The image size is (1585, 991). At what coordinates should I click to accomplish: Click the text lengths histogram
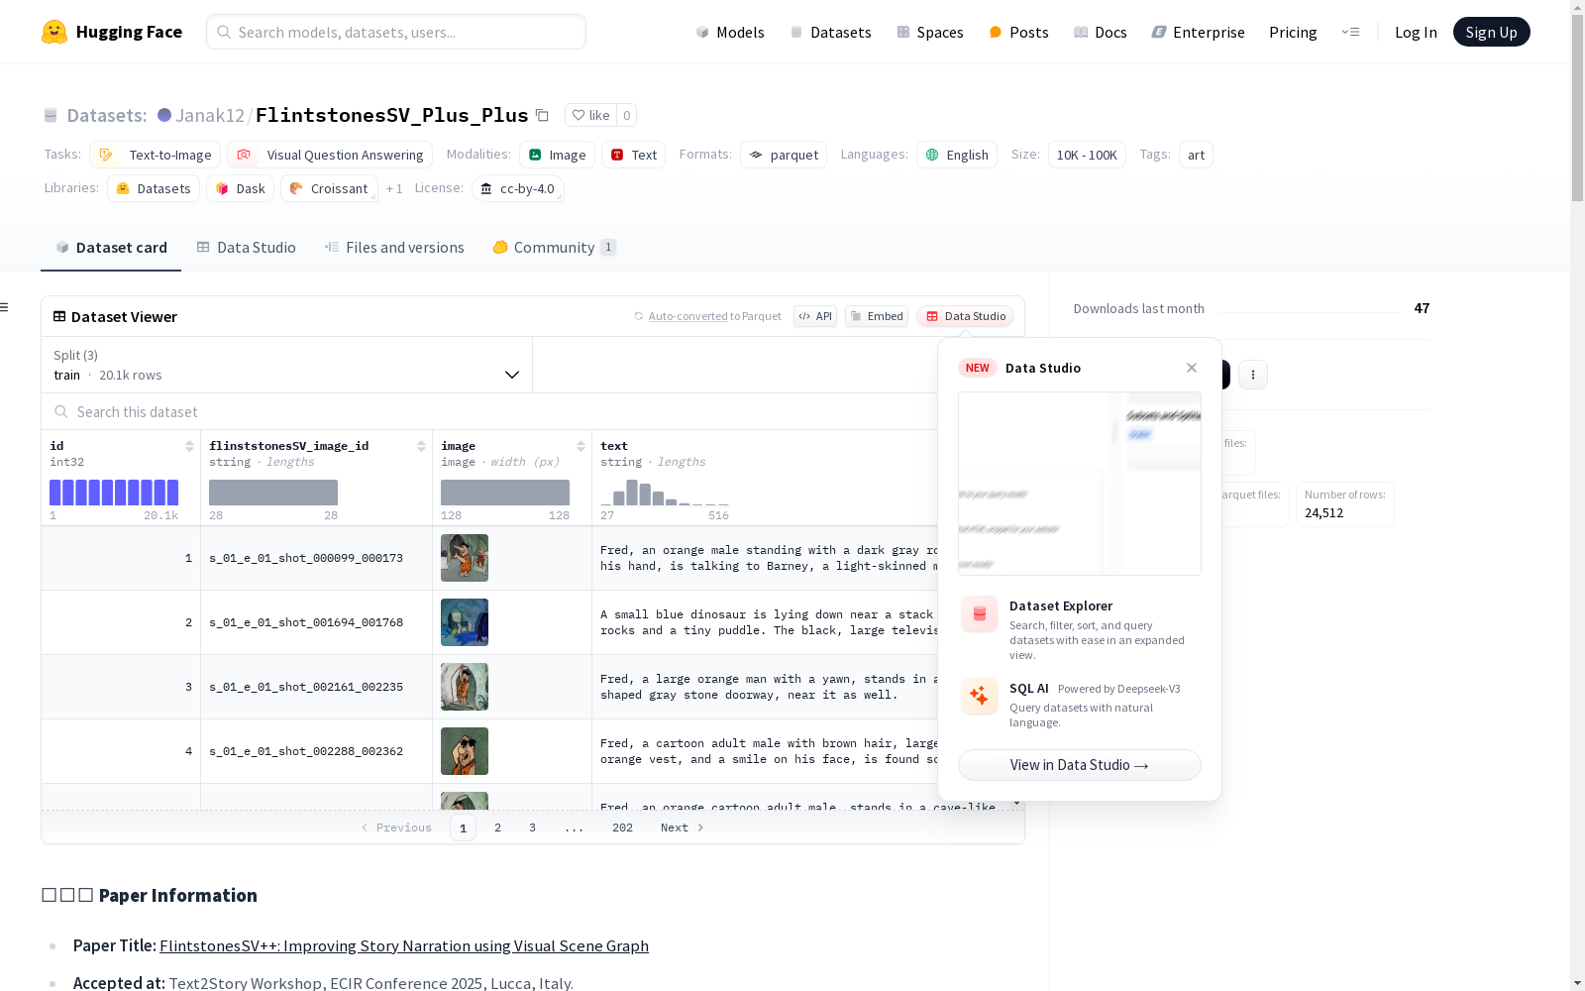[x=665, y=493]
